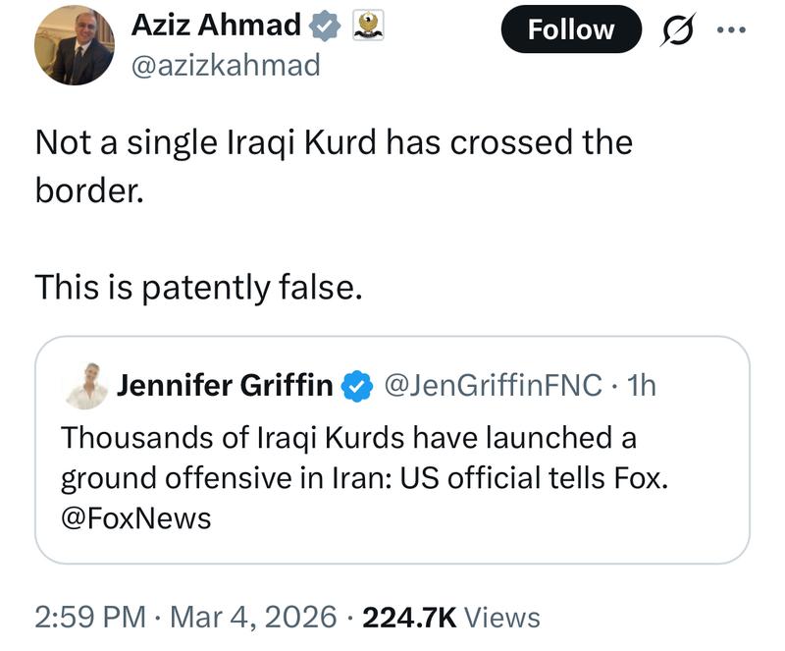Open the @FoxNews mention link
Viewport: 785px width, 651px height.
pos(135,518)
